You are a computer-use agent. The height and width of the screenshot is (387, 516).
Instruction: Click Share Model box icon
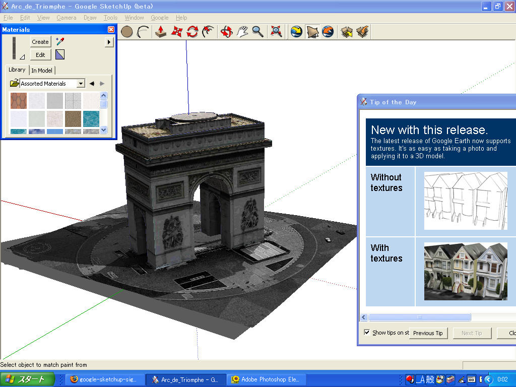(362, 32)
